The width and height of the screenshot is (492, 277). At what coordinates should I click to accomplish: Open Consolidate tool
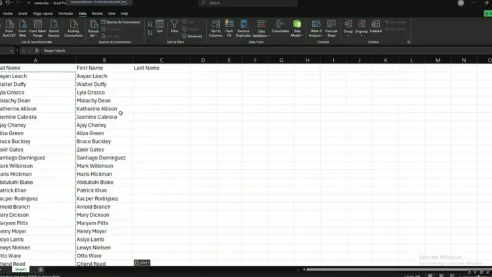click(280, 26)
